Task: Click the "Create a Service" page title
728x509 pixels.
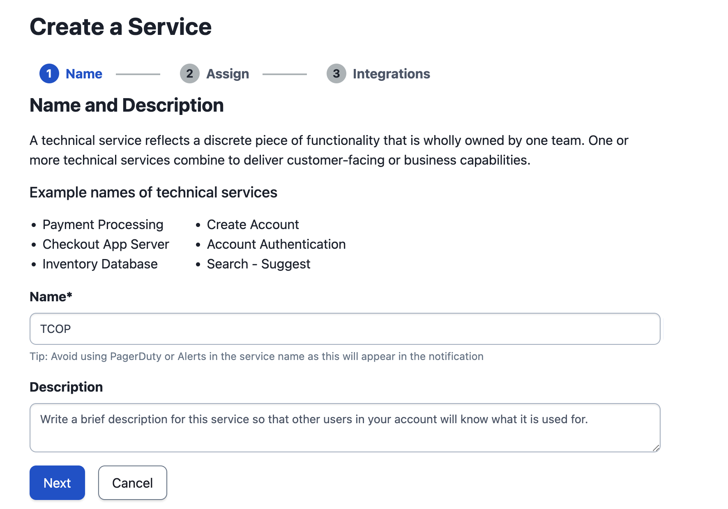Action: (120, 27)
